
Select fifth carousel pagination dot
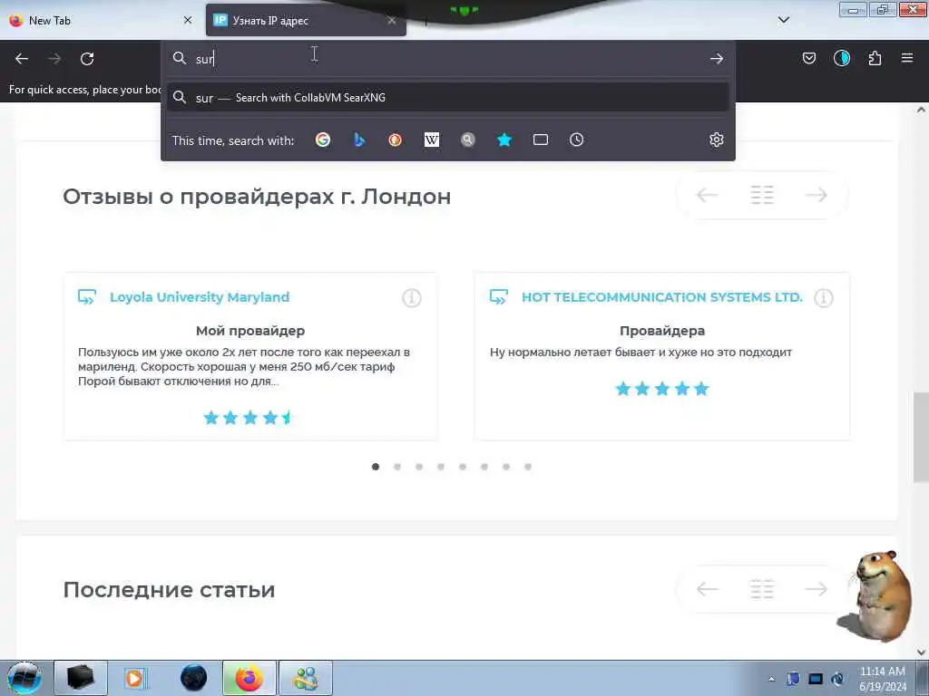coord(463,467)
